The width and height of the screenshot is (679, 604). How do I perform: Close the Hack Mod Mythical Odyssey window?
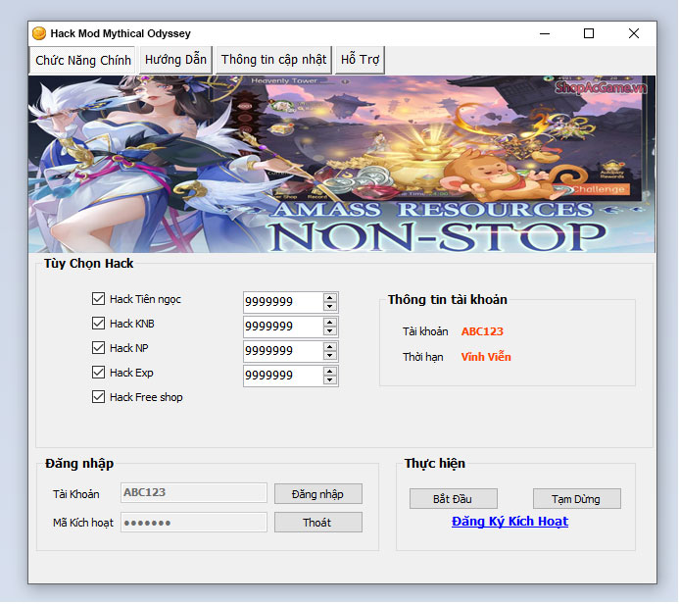(634, 33)
